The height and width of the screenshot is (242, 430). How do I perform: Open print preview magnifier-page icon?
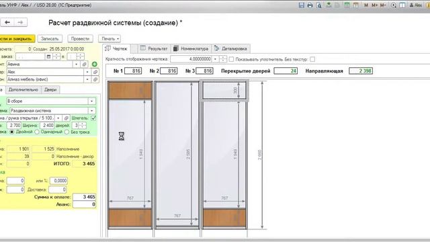(x=318, y=5)
